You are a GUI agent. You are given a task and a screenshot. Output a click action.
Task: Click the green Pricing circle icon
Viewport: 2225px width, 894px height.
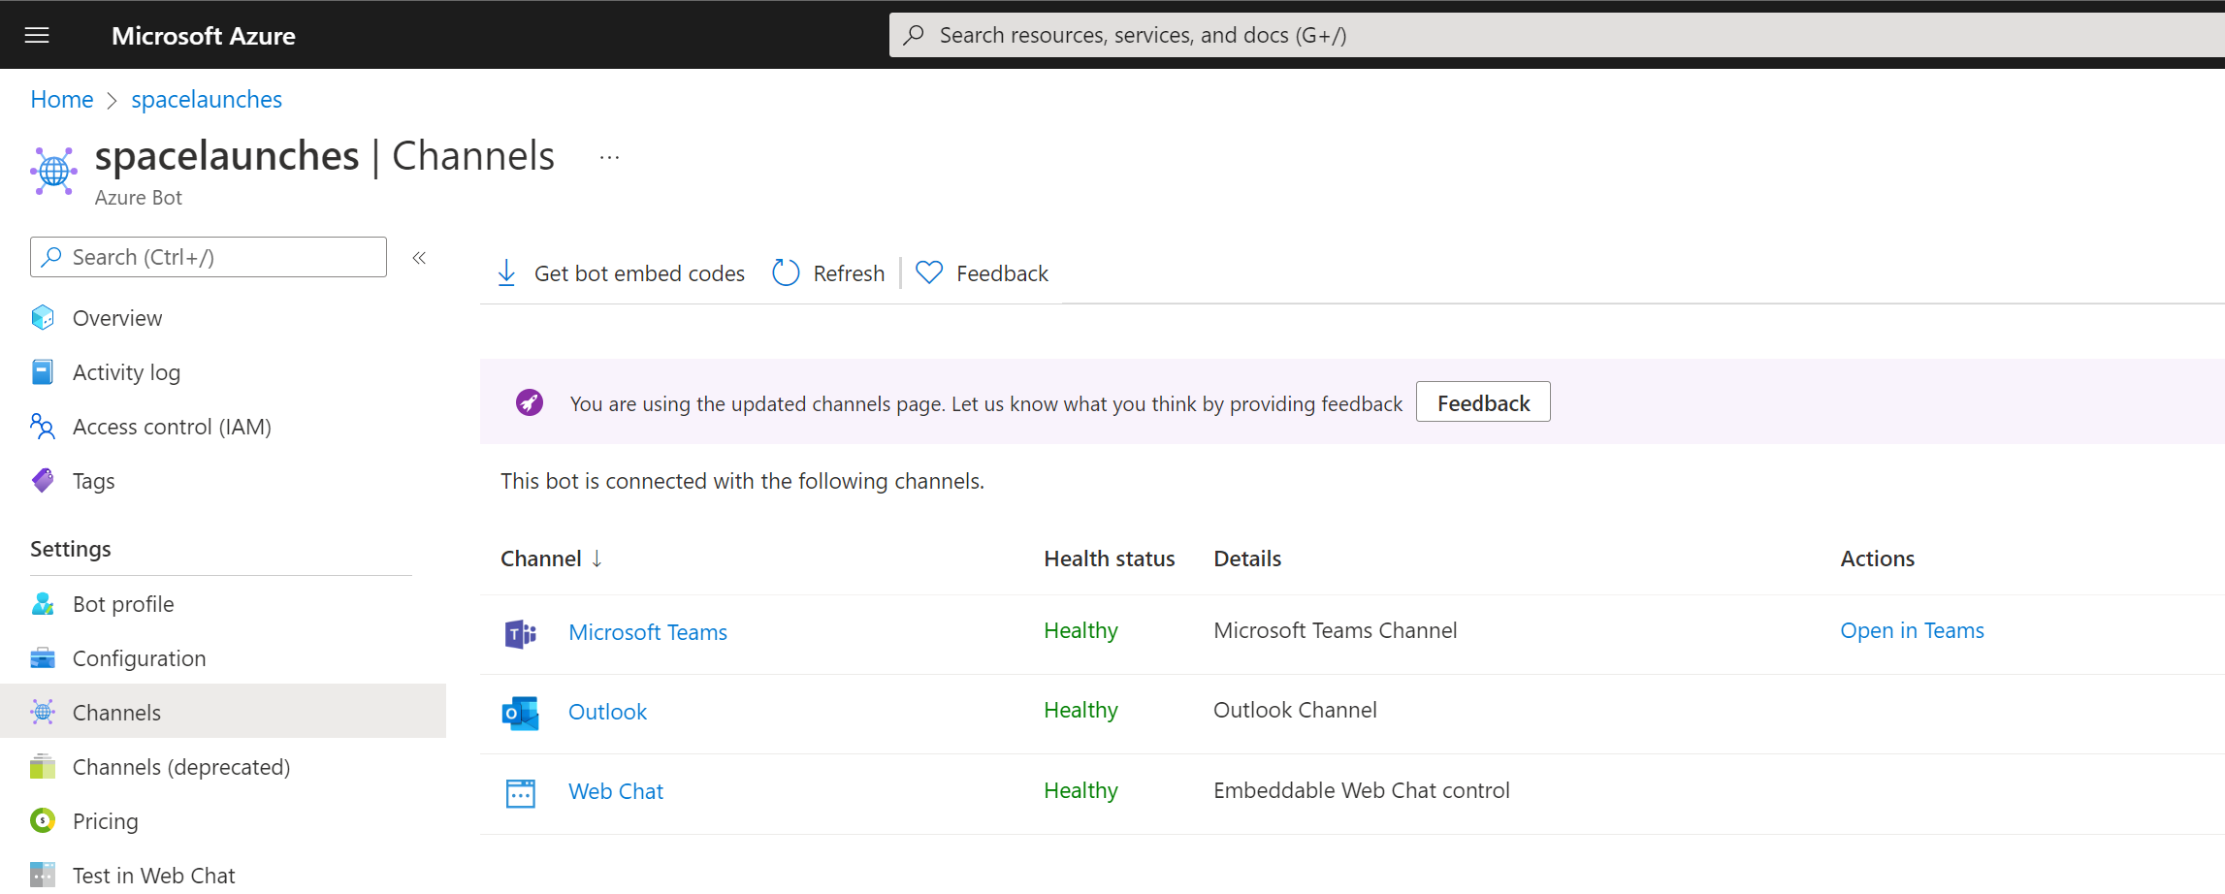click(43, 821)
